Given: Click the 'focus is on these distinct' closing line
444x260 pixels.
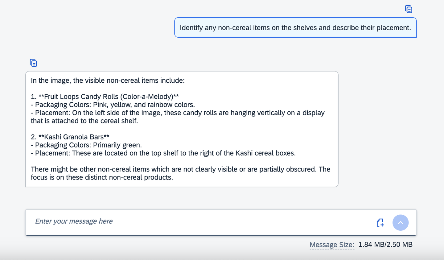Looking at the screenshot, I should 102,177.
